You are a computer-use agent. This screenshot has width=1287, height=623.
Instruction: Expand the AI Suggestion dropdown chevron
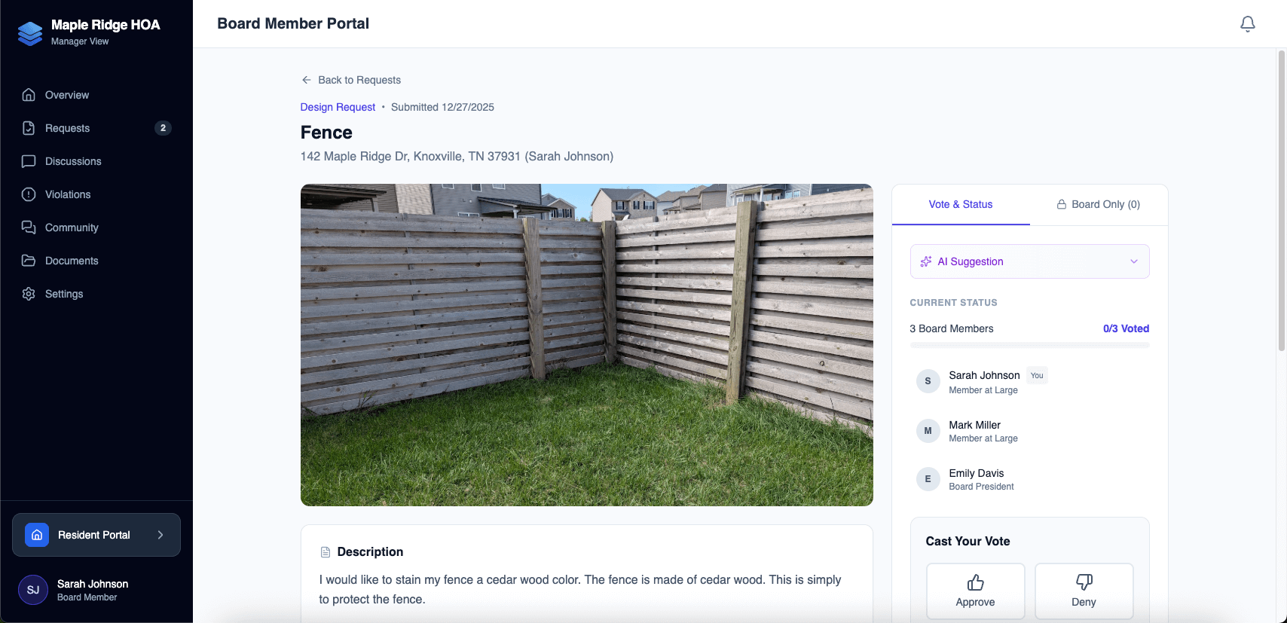(1134, 261)
